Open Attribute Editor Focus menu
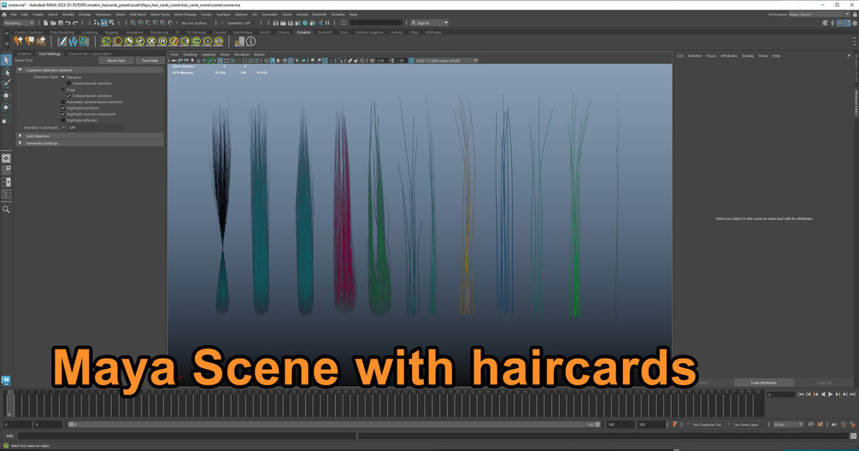Viewport: 859px width, 451px height. [x=710, y=56]
